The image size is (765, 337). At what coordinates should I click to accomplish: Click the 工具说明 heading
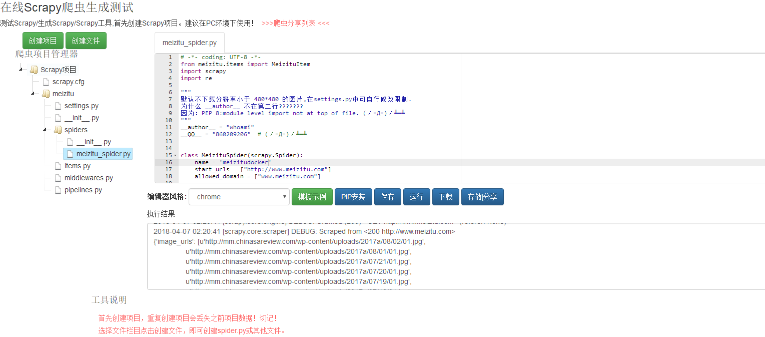pos(109,300)
